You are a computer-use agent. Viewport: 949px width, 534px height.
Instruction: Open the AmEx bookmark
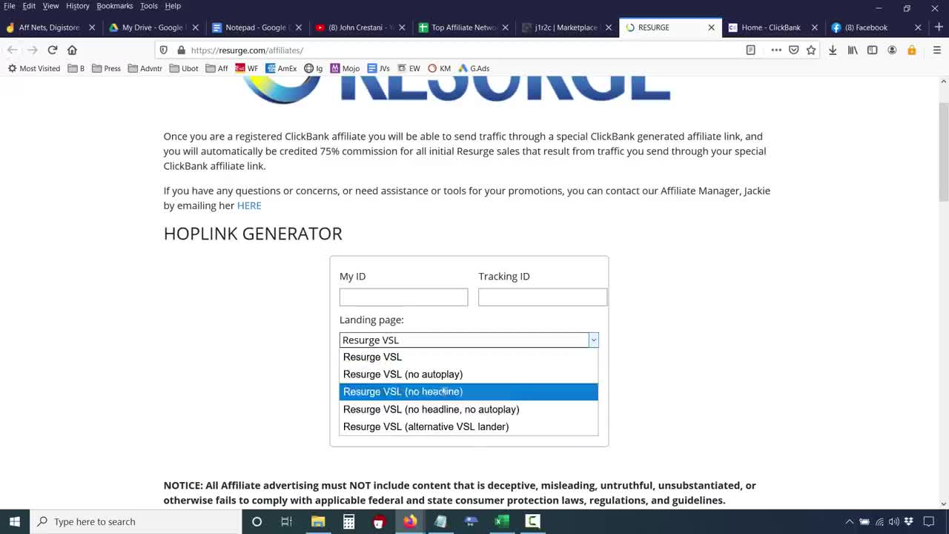pos(281,68)
